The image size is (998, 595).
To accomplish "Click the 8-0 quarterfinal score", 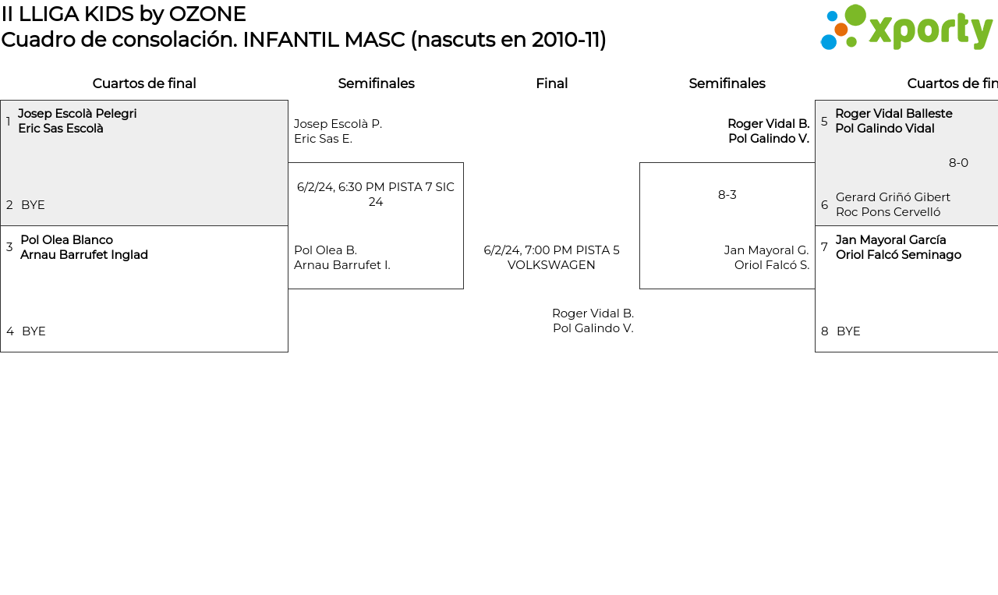I will (958, 163).
